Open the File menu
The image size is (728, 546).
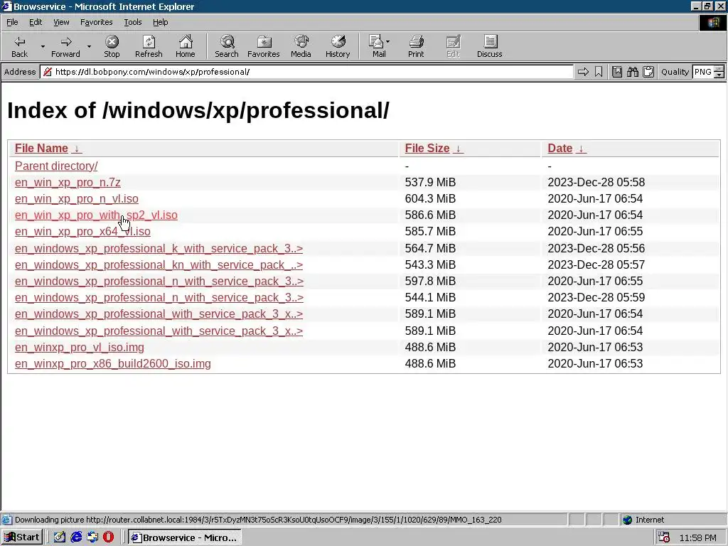coord(12,22)
